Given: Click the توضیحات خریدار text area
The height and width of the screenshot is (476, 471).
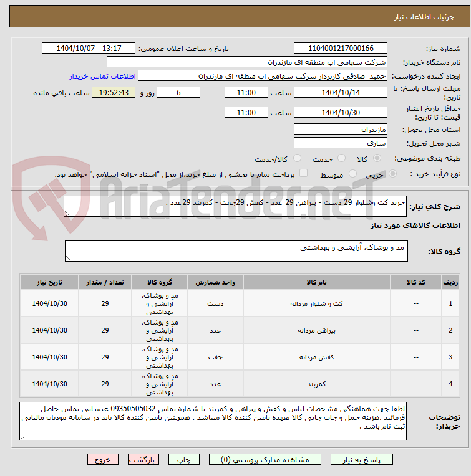Looking at the screenshot, I should (x=213, y=421).
